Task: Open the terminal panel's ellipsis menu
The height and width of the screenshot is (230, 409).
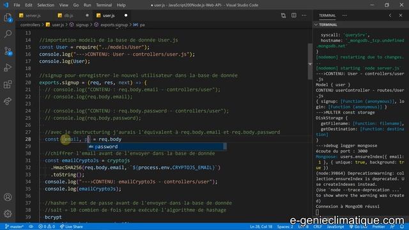Action: (x=344, y=15)
